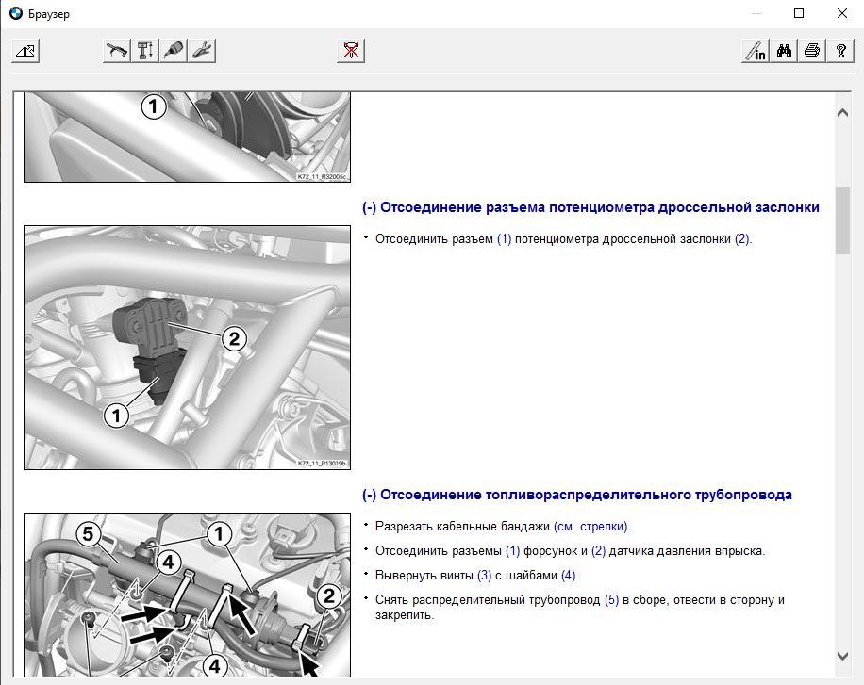Screen dimensions: 864x685
Task: Click the red crossed-out icon in the toolbar
Action: pos(350,51)
